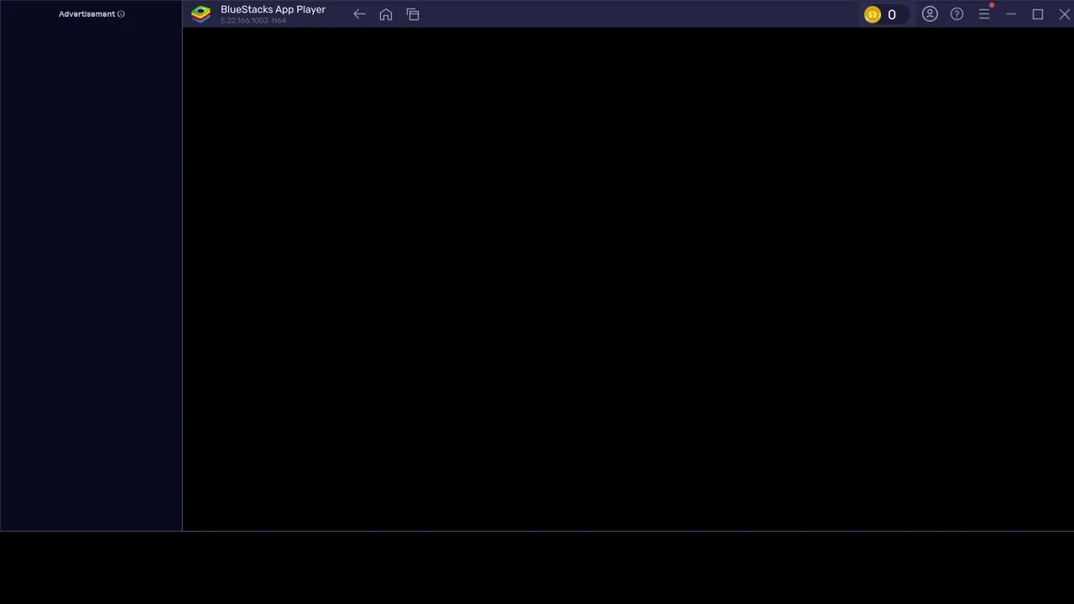Open the recent apps multi-window icon
This screenshot has height=604, width=1074.
tap(413, 14)
